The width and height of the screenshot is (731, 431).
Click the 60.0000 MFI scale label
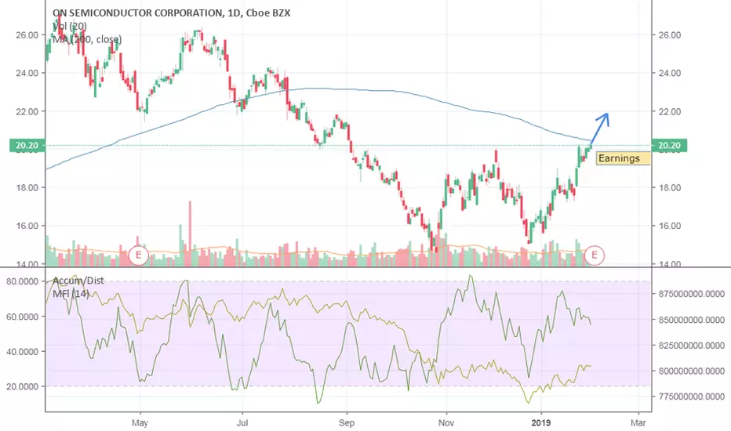[23, 317]
